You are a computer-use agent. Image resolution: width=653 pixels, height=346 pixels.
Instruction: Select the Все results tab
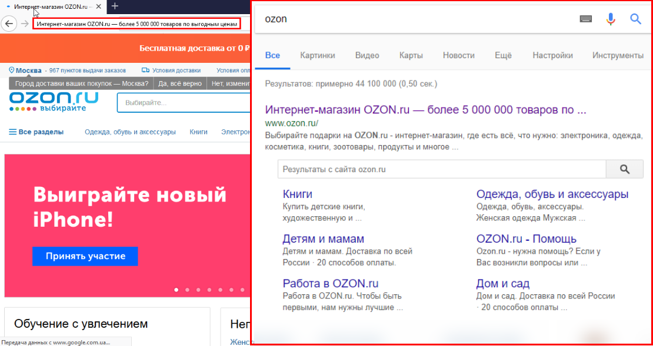click(x=272, y=55)
